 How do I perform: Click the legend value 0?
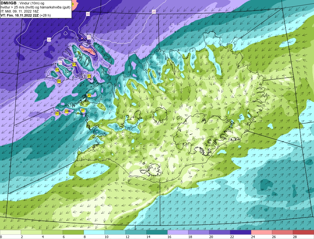(x=1, y=237)
